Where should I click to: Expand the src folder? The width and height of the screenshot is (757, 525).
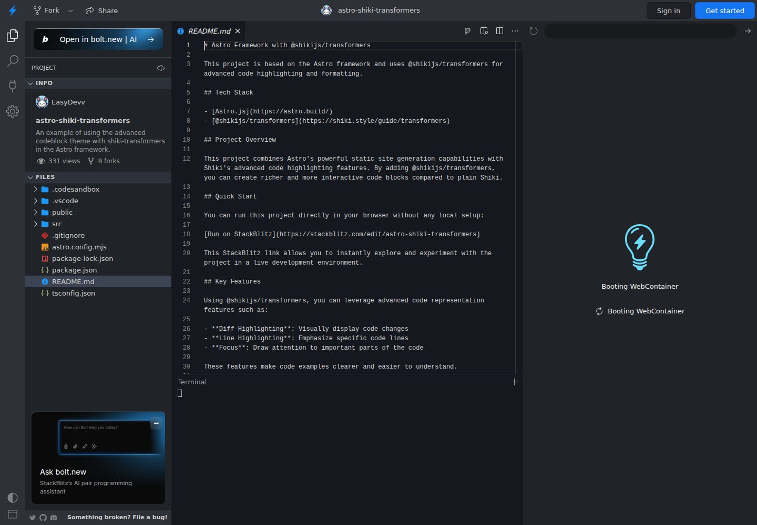98,224
